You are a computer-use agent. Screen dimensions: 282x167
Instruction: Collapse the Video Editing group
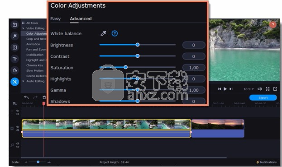pos(23,28)
